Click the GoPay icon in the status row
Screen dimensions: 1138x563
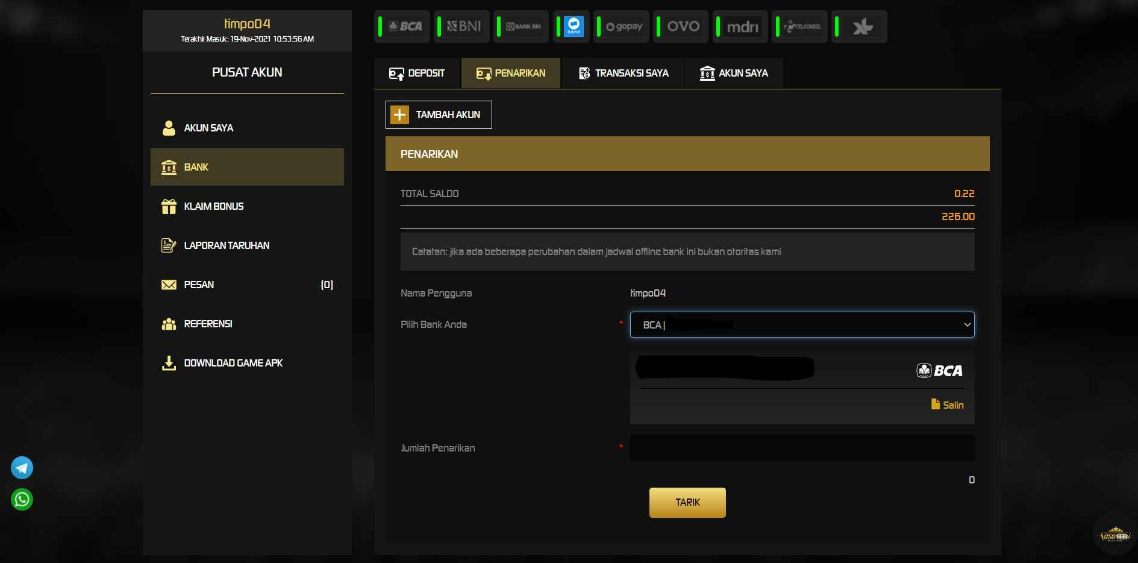621,27
